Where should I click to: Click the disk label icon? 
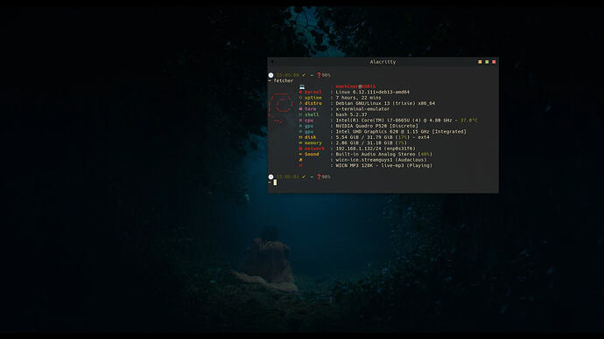[301, 137]
